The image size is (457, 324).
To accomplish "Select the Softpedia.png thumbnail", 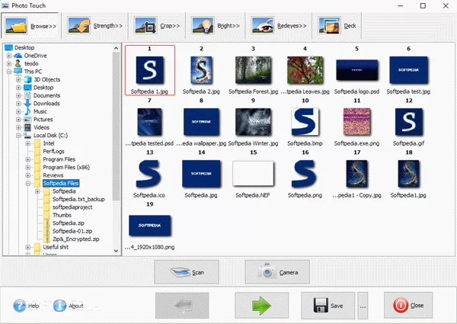I will pos(305,174).
